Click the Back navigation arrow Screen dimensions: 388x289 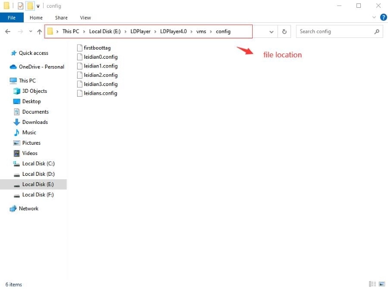click(x=8, y=32)
